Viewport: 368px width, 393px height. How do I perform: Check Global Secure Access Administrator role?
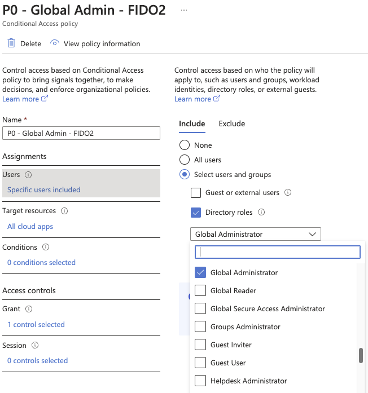(200, 308)
